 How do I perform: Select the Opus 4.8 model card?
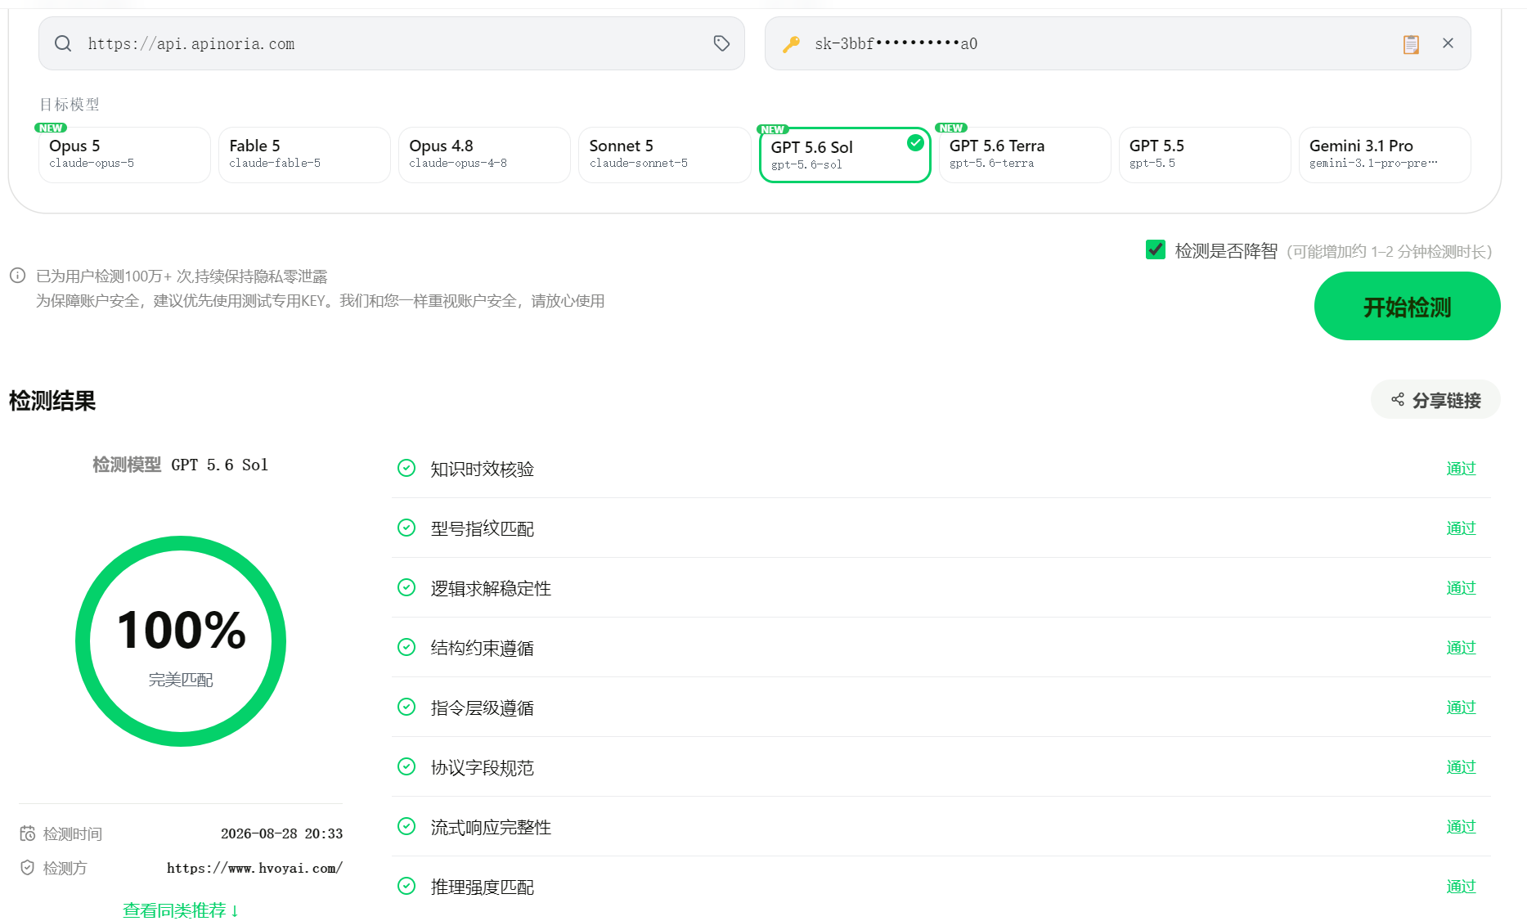pyautogui.click(x=484, y=155)
